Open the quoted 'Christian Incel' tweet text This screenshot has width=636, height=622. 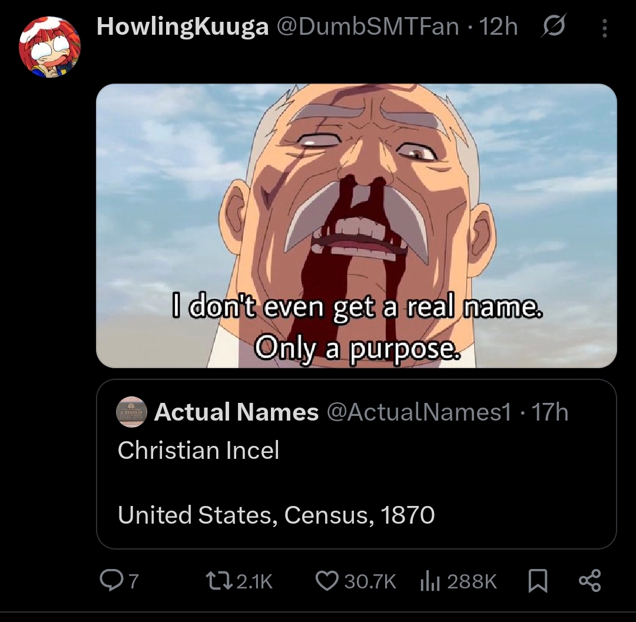point(199,451)
